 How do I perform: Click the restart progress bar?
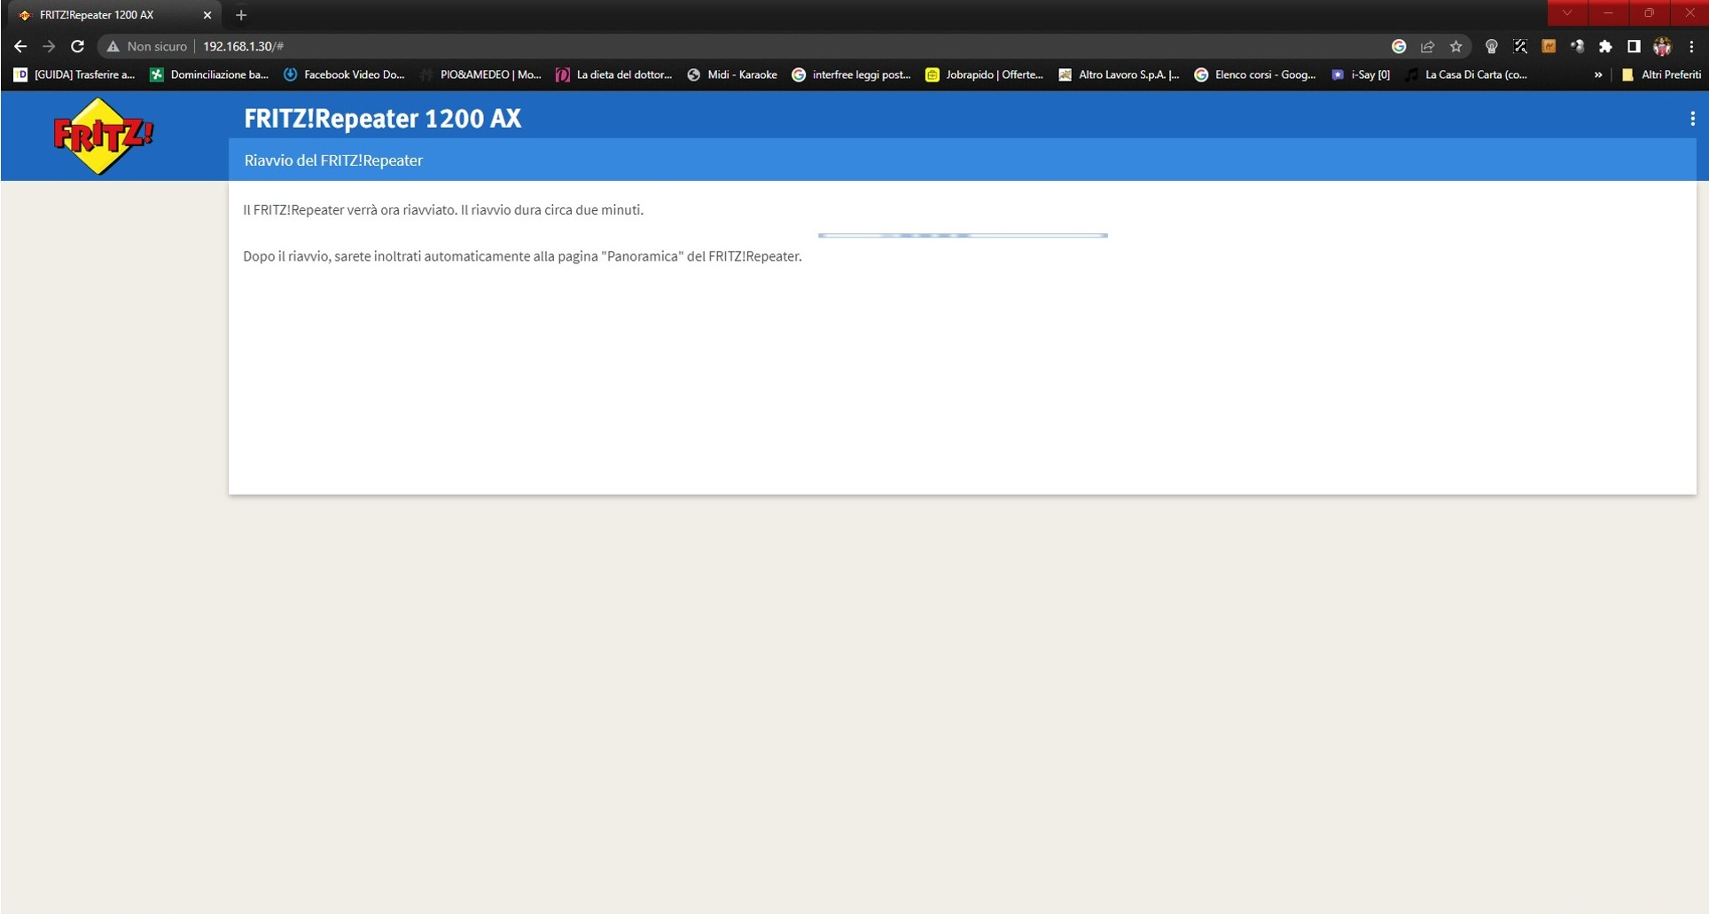[x=963, y=235]
